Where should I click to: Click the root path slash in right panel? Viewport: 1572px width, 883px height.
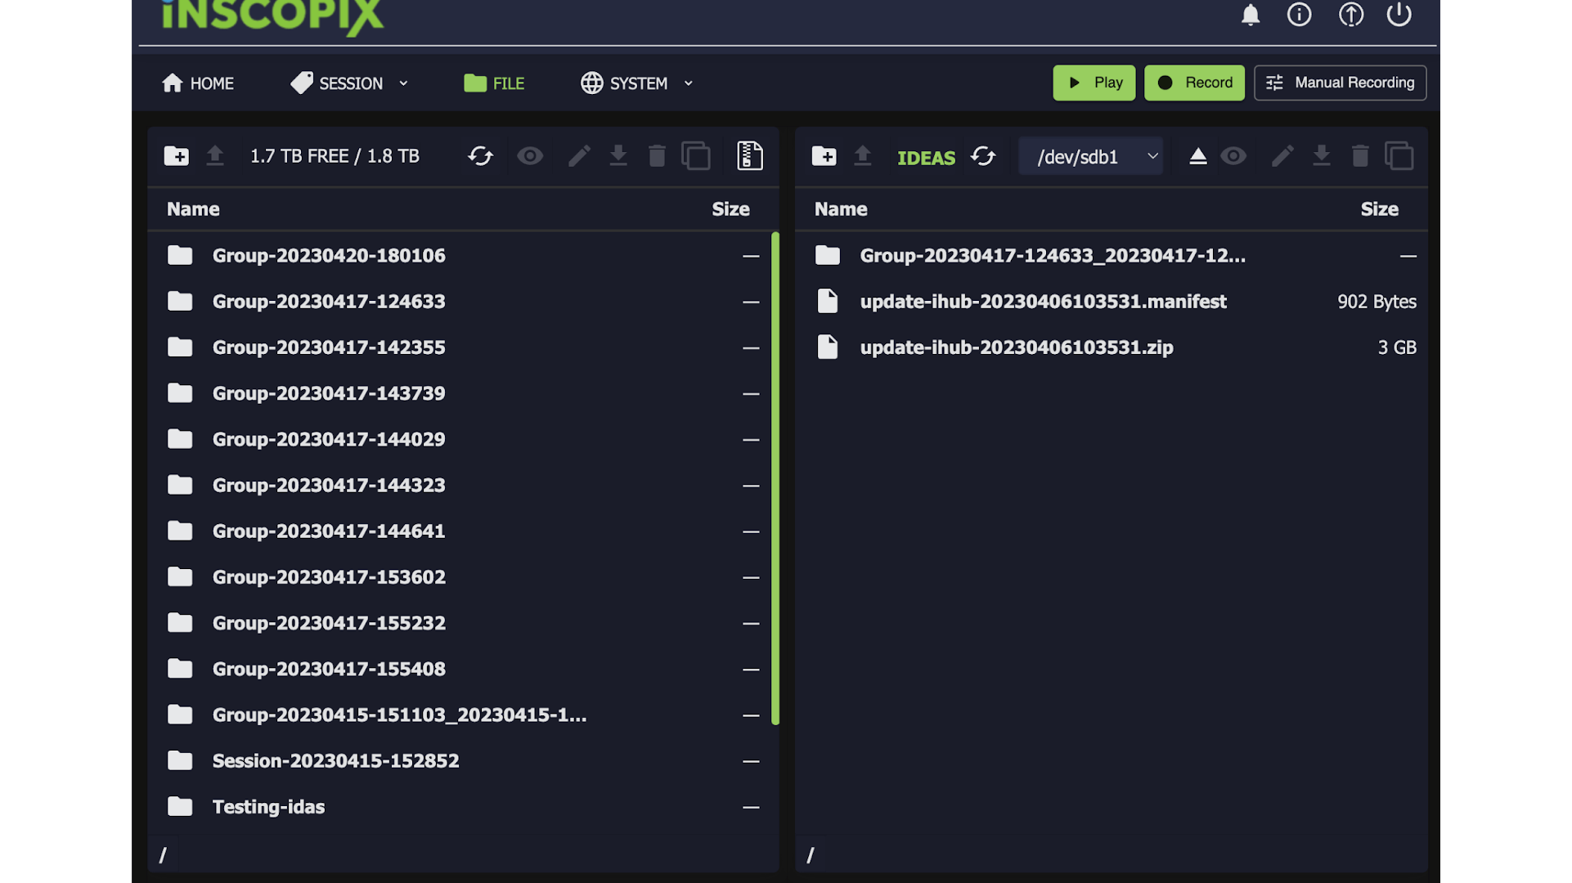811,855
